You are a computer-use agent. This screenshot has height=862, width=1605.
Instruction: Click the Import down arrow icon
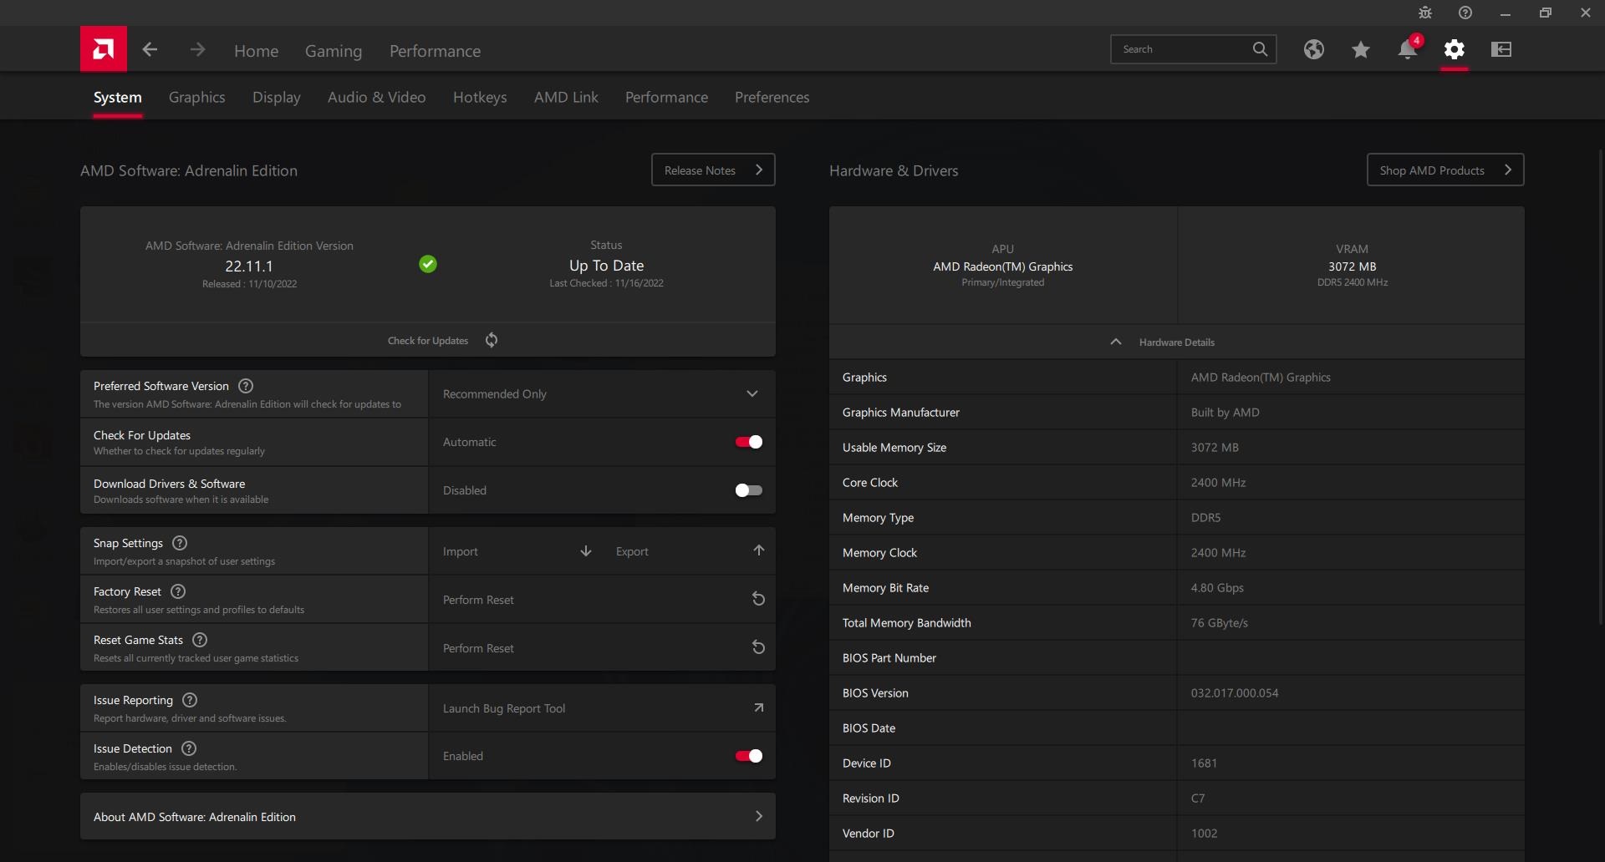point(586,551)
